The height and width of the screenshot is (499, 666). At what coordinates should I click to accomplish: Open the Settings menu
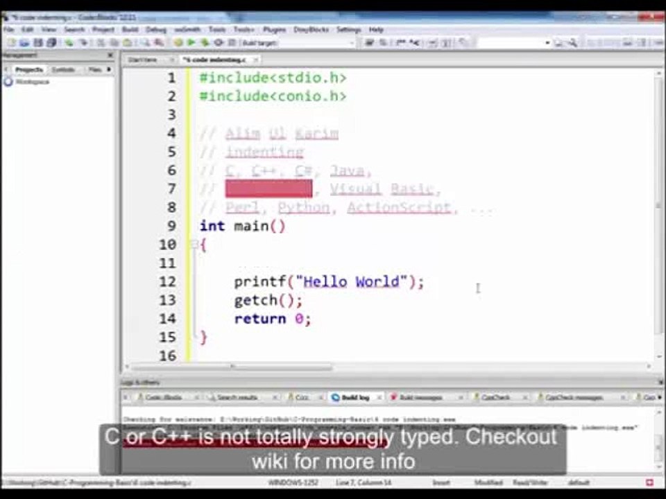[x=349, y=29]
